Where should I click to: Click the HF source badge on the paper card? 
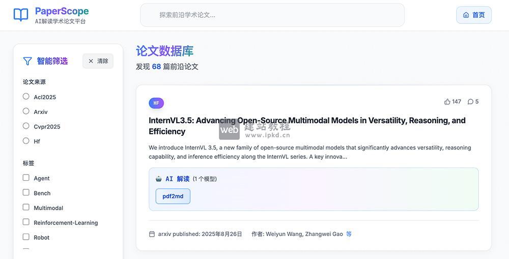[x=156, y=103]
